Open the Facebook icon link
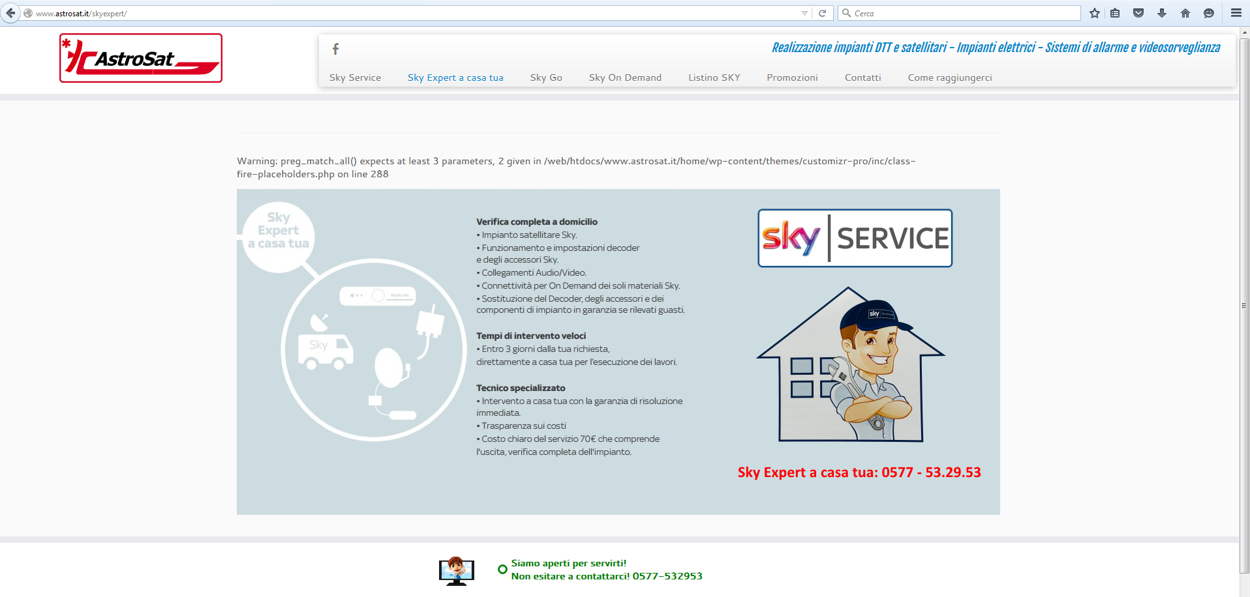The height and width of the screenshot is (597, 1250). tap(335, 49)
